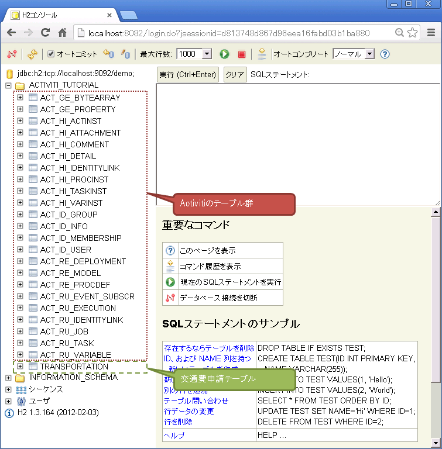Open a new browser tab
The image size is (442, 449).
click(x=128, y=15)
